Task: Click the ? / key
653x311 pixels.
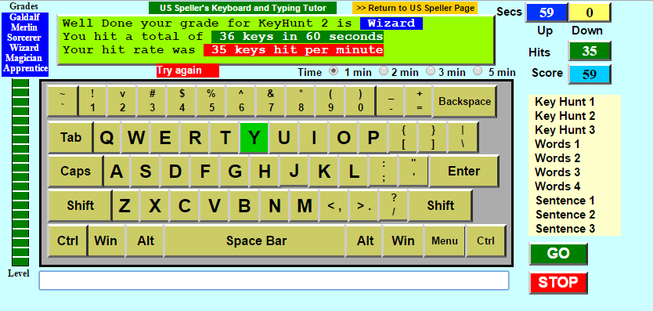Action: [394, 204]
